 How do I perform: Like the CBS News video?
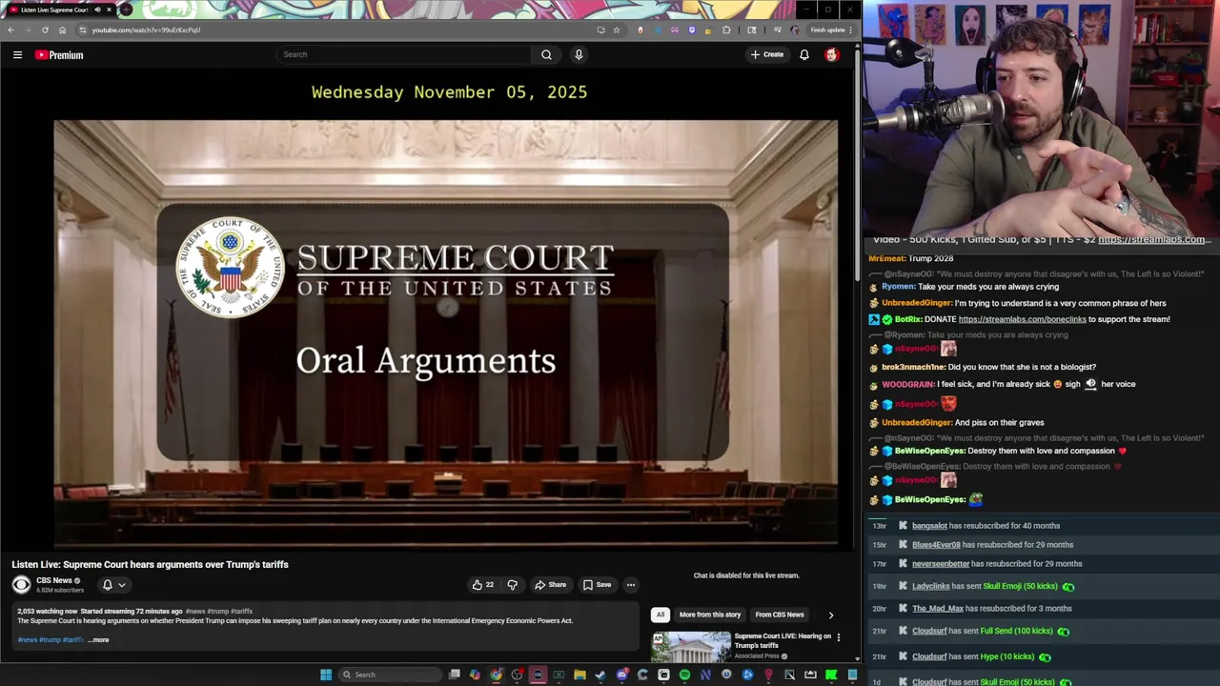pos(482,585)
